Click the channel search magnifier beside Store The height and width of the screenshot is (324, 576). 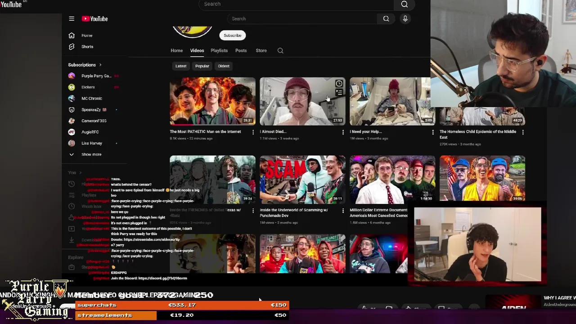[x=280, y=50]
